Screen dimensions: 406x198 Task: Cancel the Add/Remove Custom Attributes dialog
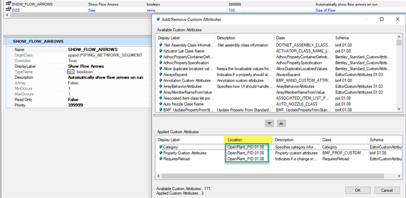click(x=387, y=190)
